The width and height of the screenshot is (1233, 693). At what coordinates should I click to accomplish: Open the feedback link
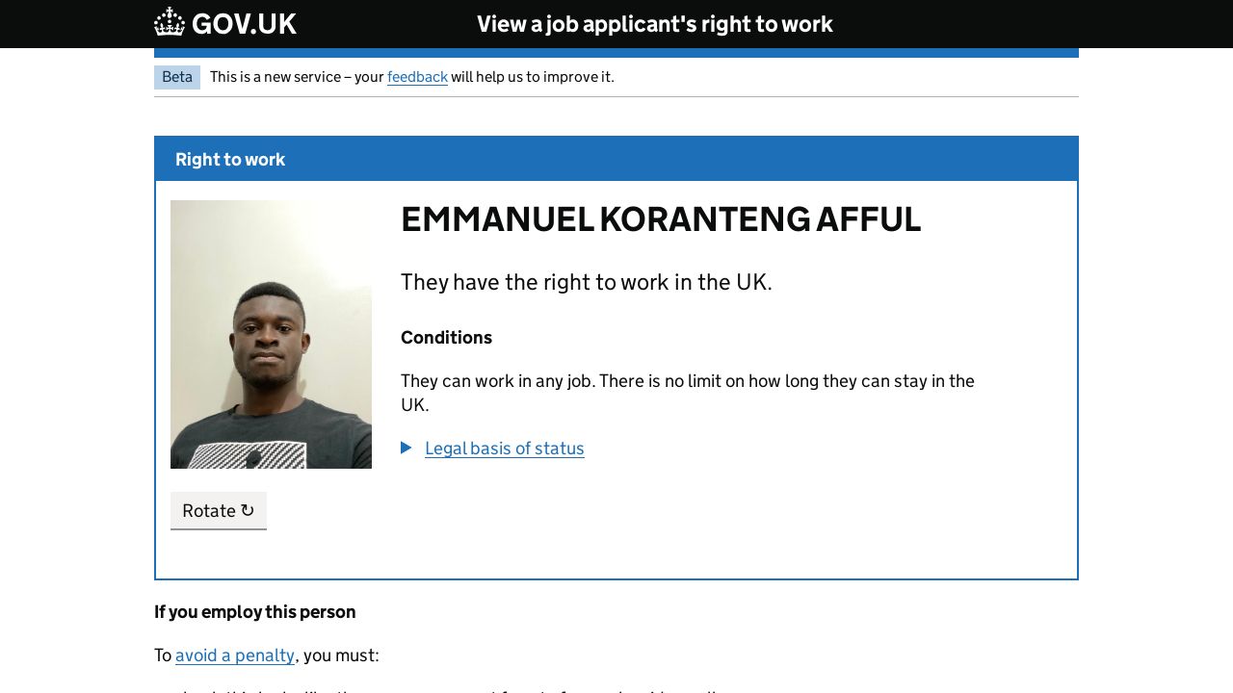417,77
